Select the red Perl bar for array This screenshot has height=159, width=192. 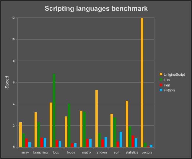click(27, 143)
